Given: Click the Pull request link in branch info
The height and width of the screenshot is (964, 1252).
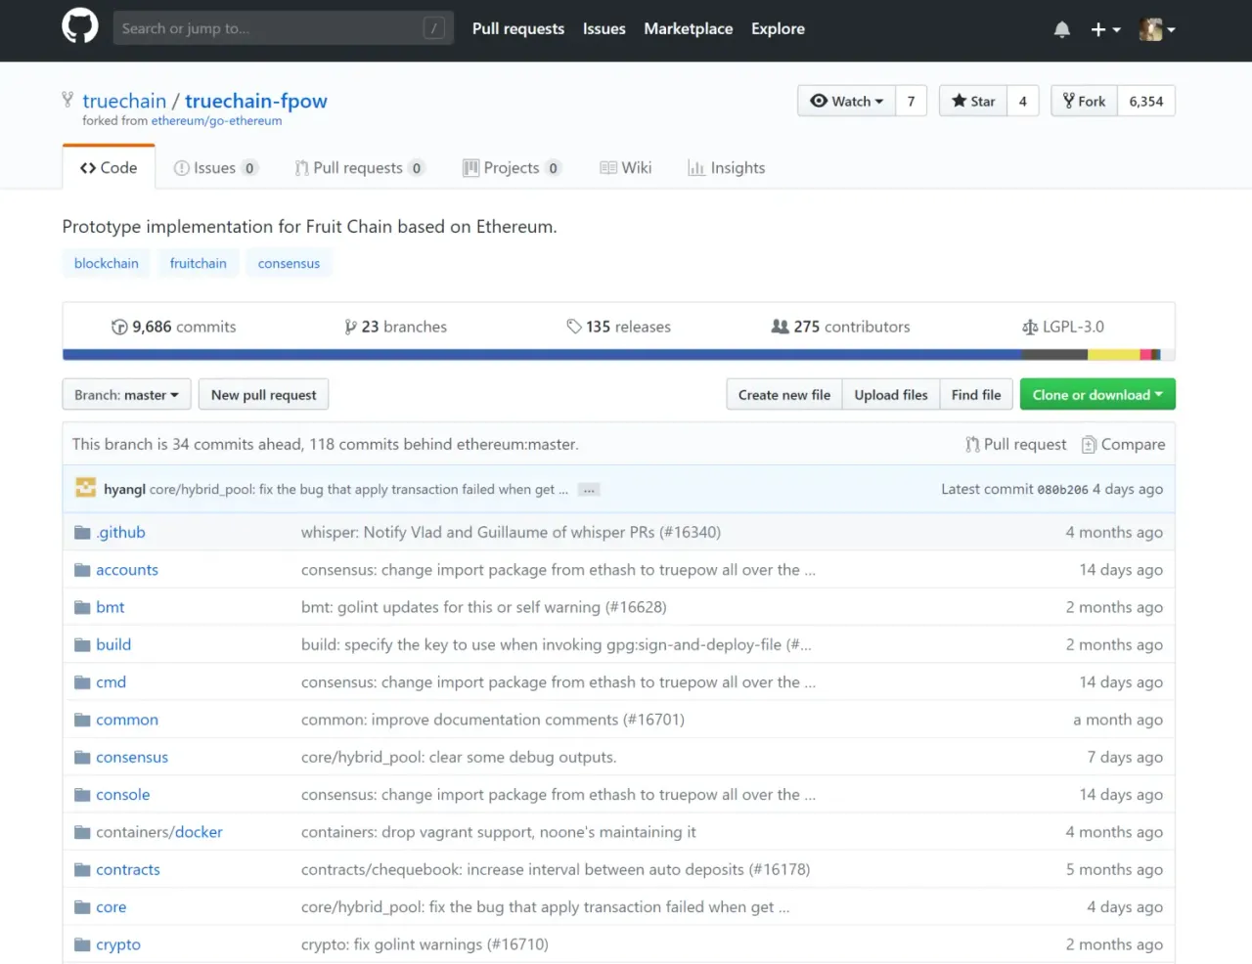Looking at the screenshot, I should (x=1015, y=444).
